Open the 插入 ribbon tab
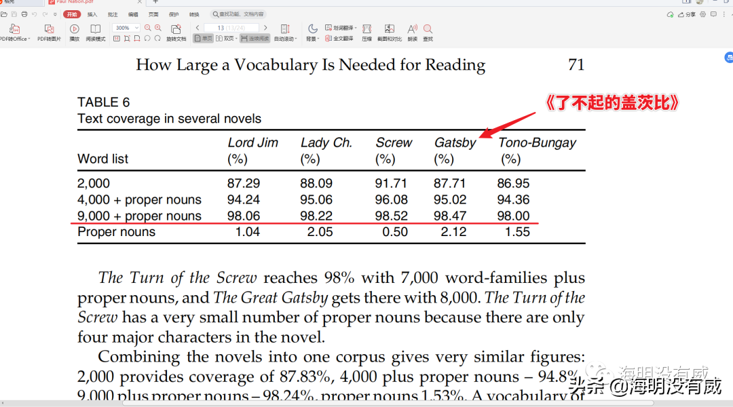 click(92, 14)
